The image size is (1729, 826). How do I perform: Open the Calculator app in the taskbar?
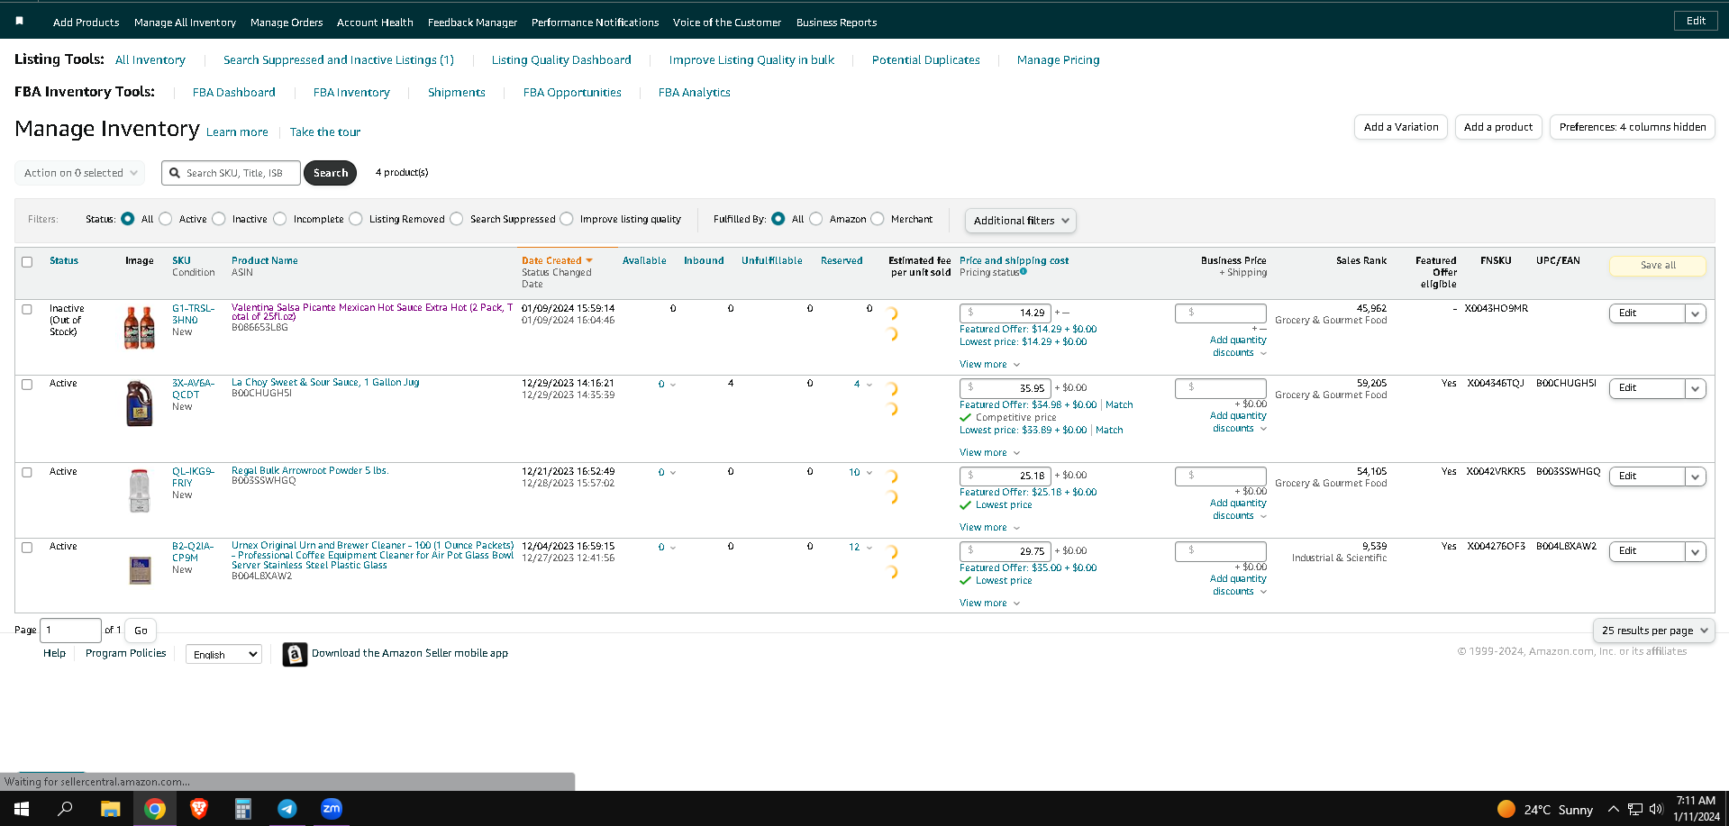(243, 809)
